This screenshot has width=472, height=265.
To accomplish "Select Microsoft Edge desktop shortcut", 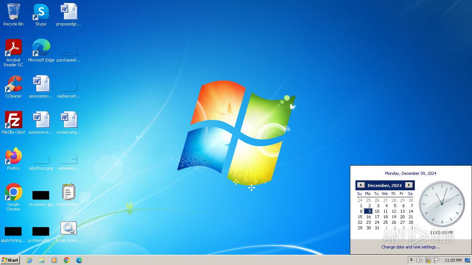I will [x=41, y=51].
